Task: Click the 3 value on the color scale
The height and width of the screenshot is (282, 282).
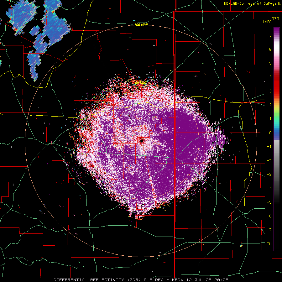Action: 270,91
